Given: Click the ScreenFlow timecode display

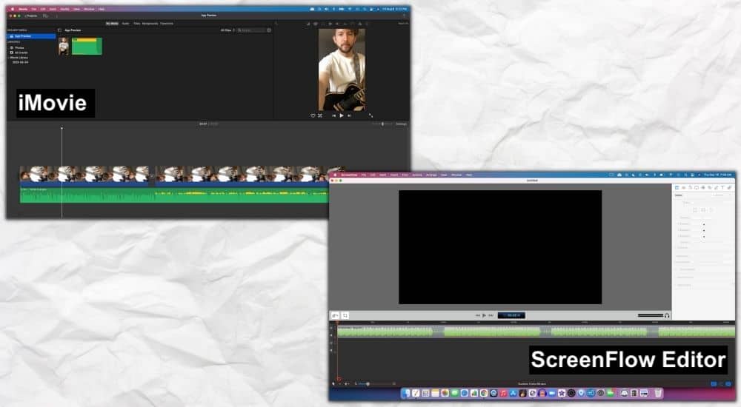Looking at the screenshot, I should pyautogui.click(x=511, y=315).
